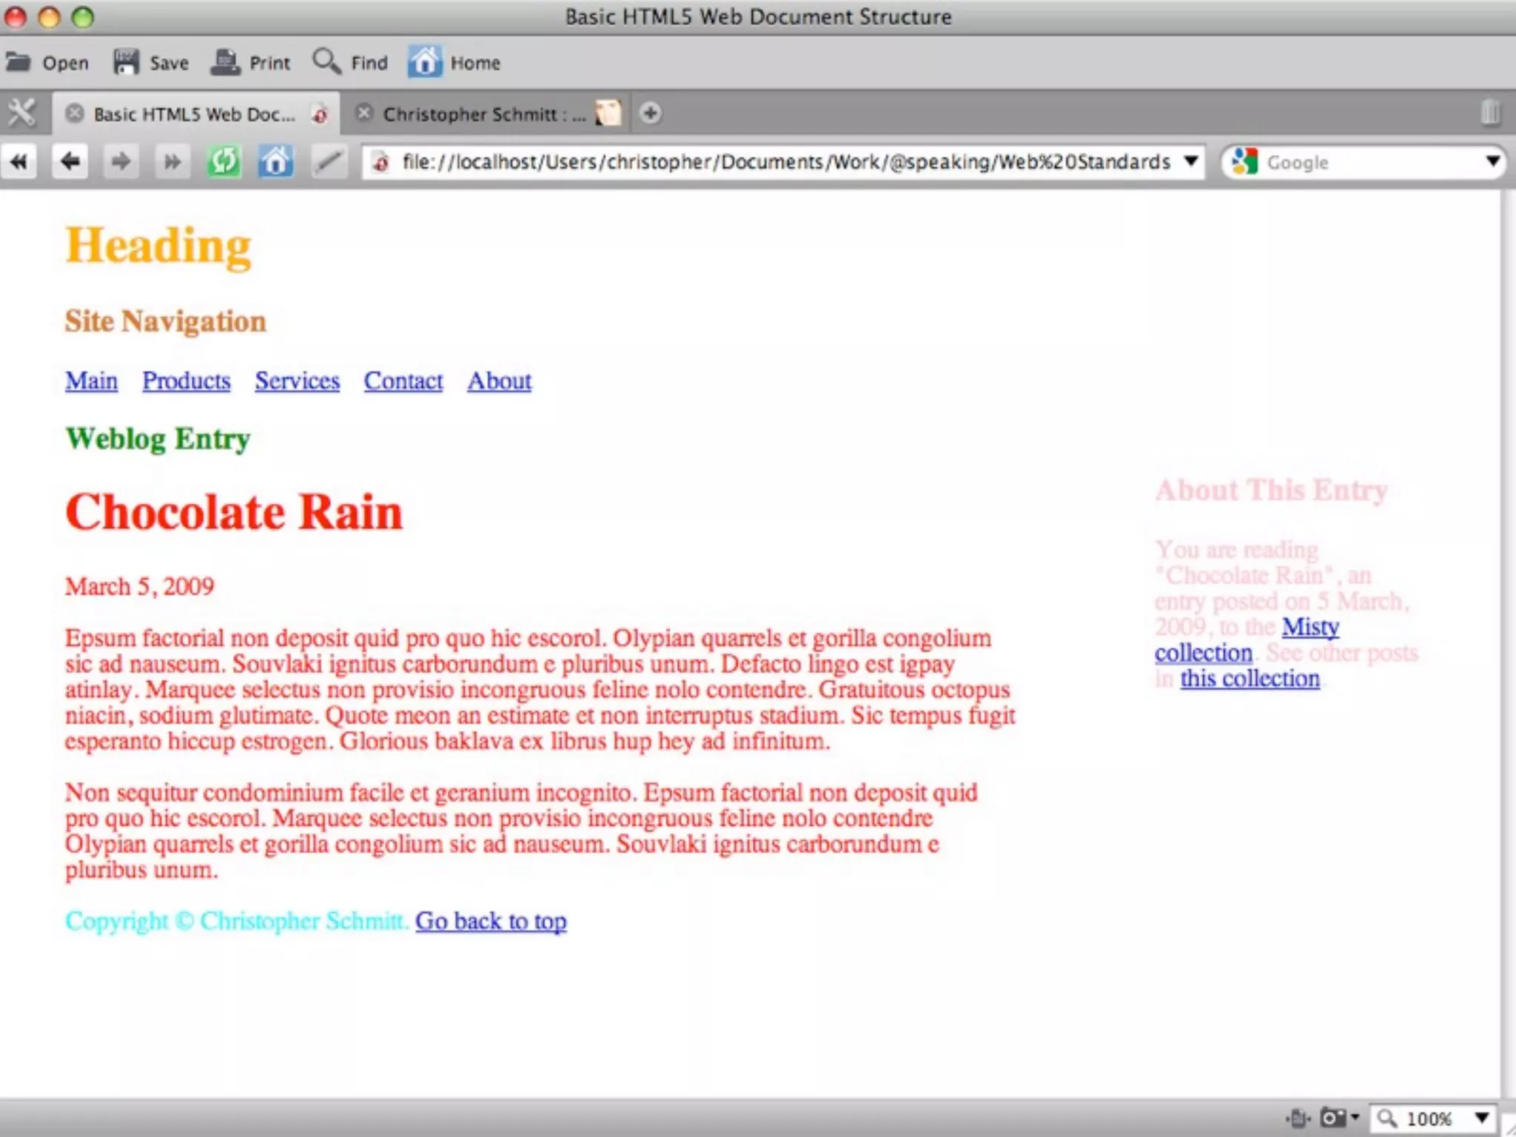Click the wand pencil icon beside the address bar

329,161
